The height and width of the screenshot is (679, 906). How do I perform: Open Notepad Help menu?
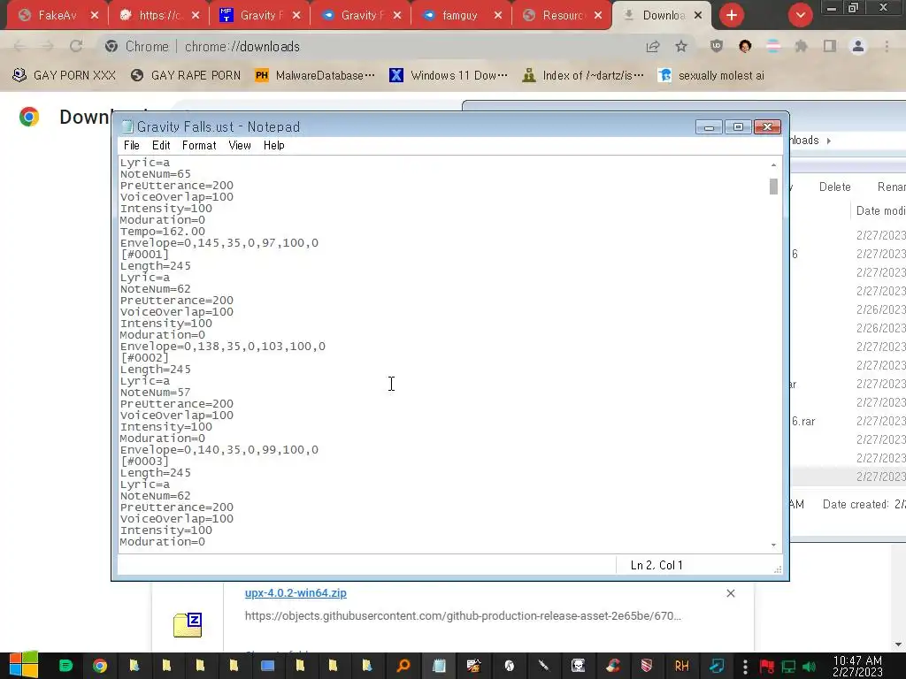pos(274,146)
